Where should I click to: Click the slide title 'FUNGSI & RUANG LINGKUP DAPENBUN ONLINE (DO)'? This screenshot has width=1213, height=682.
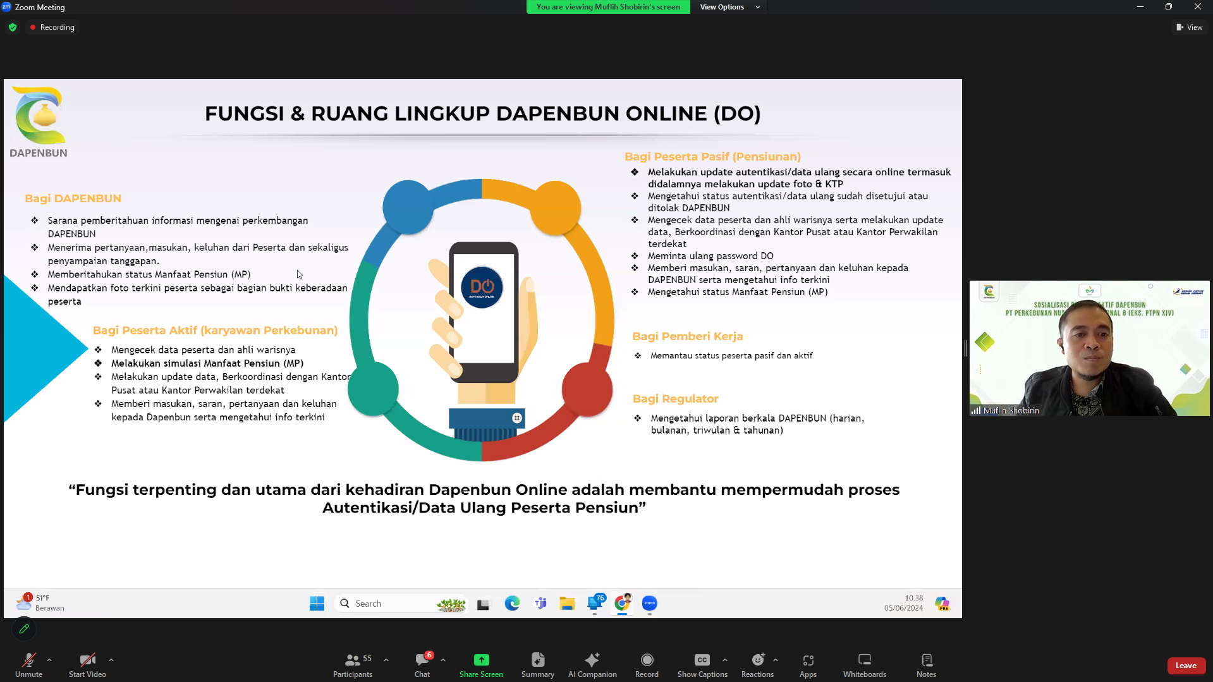(483, 114)
